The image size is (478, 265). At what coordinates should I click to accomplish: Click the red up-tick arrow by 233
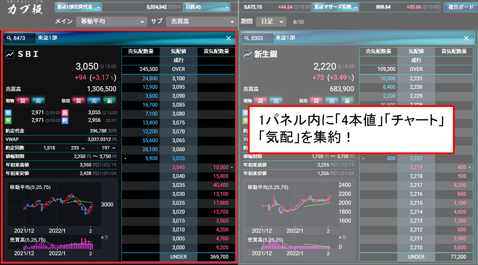coord(83,148)
